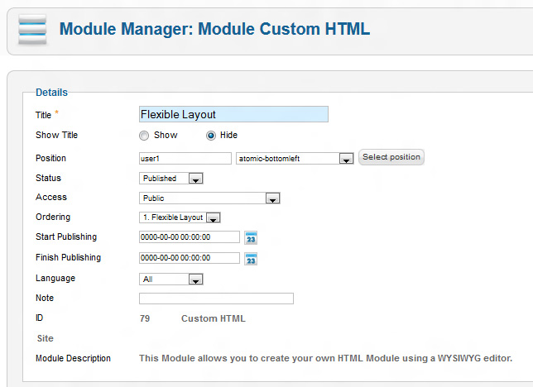Click the Details fieldset legend
Viewport: 533px width, 387px height.
[51, 93]
